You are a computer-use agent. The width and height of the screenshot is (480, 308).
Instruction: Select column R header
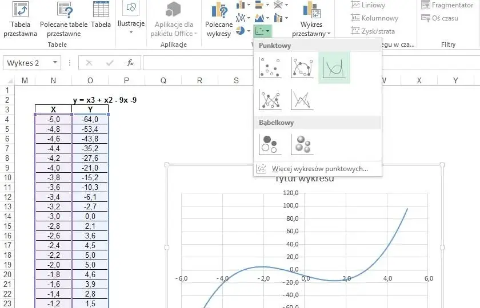199,80
